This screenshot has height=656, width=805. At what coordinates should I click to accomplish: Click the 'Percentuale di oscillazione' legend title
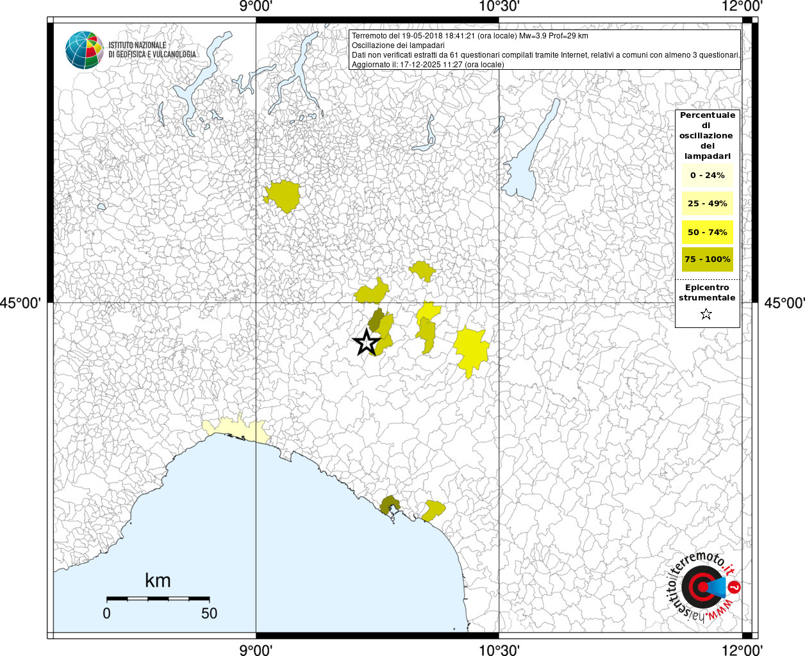[x=707, y=135]
